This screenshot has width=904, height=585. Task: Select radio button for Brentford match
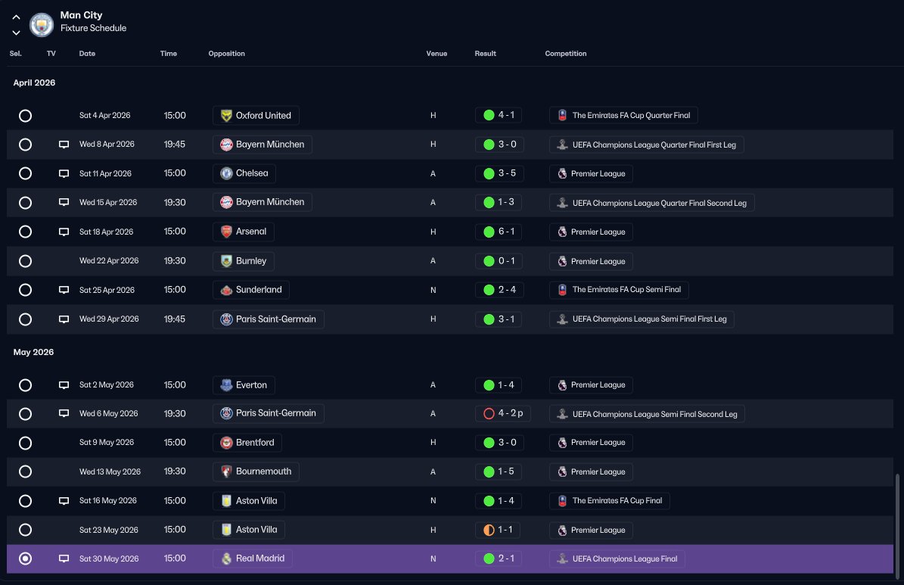pos(26,443)
